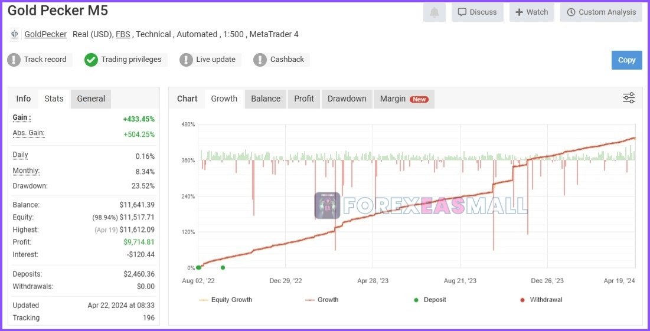Switch to the Profit chart tab
This screenshot has width=650, height=331.
click(x=304, y=99)
